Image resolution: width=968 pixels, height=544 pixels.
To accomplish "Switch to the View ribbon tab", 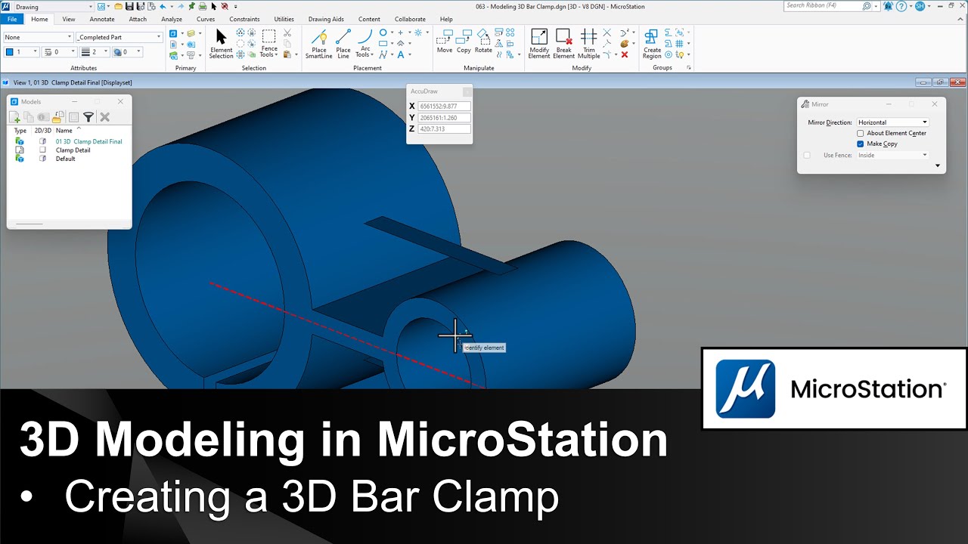I will tap(69, 19).
